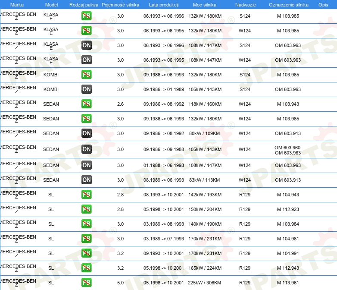This screenshot has width=337, height=290.
Task: Click the Lata produkcji column header
Action: [x=164, y=5]
